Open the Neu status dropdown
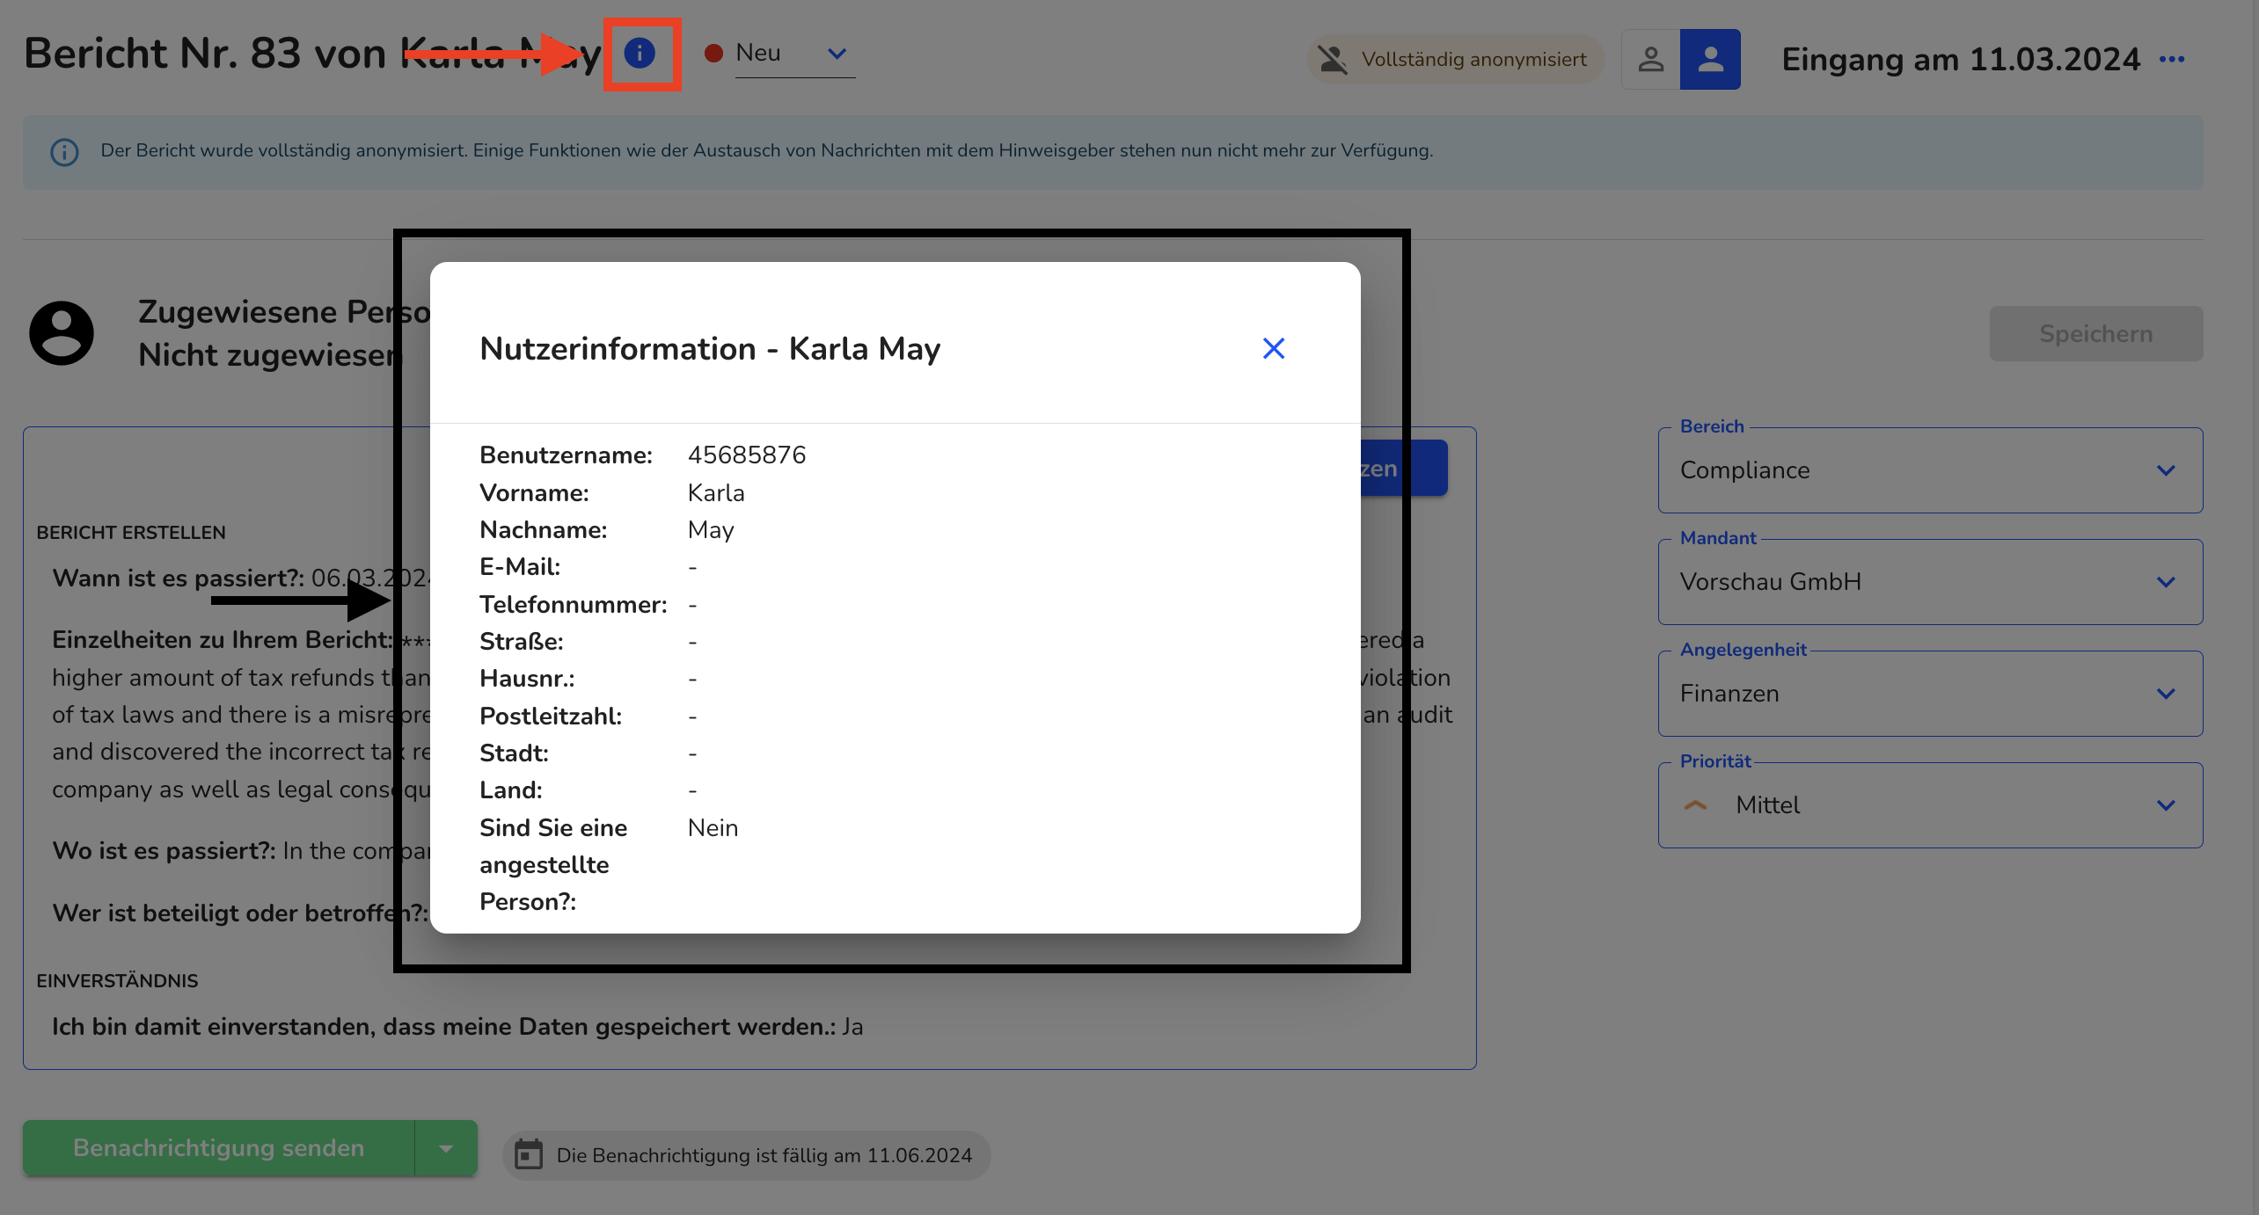Viewport: 2259px width, 1215px height. (794, 54)
